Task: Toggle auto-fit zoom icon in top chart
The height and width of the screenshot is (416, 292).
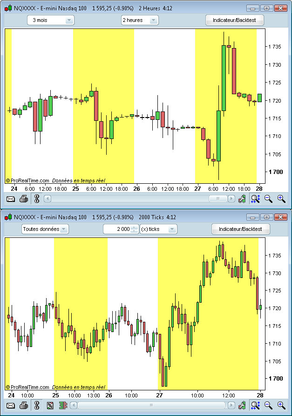Action: coord(255,199)
